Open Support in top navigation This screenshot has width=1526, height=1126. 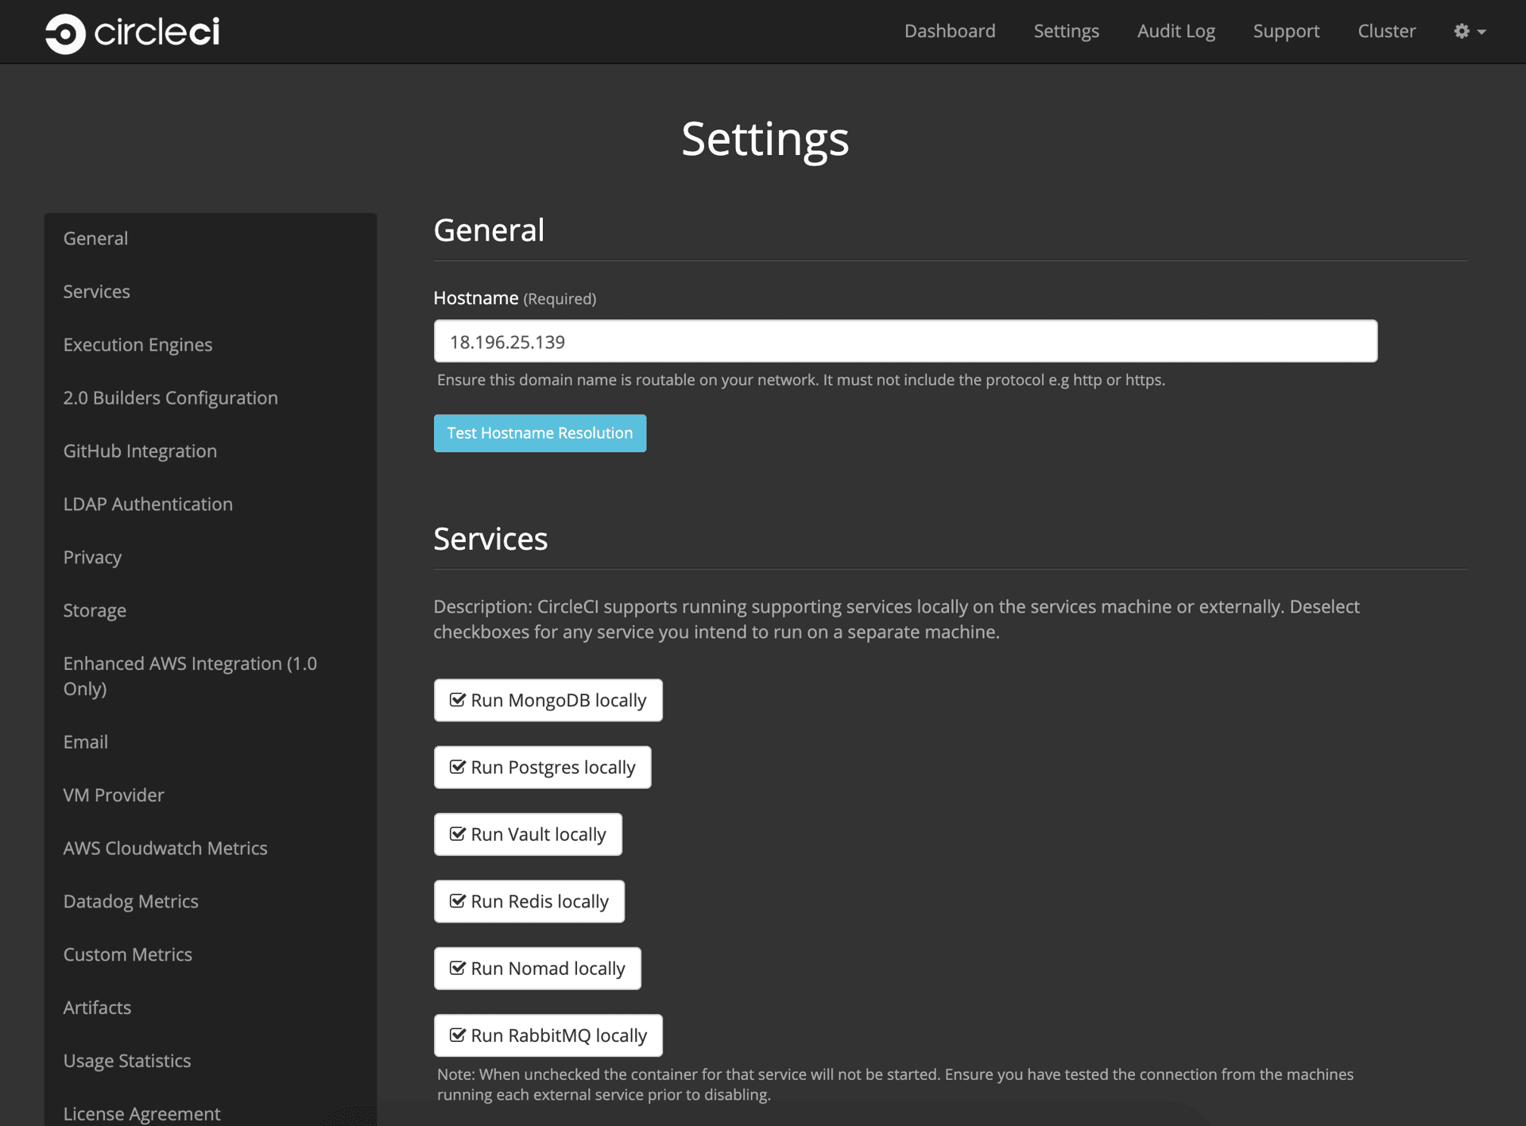pos(1286,31)
